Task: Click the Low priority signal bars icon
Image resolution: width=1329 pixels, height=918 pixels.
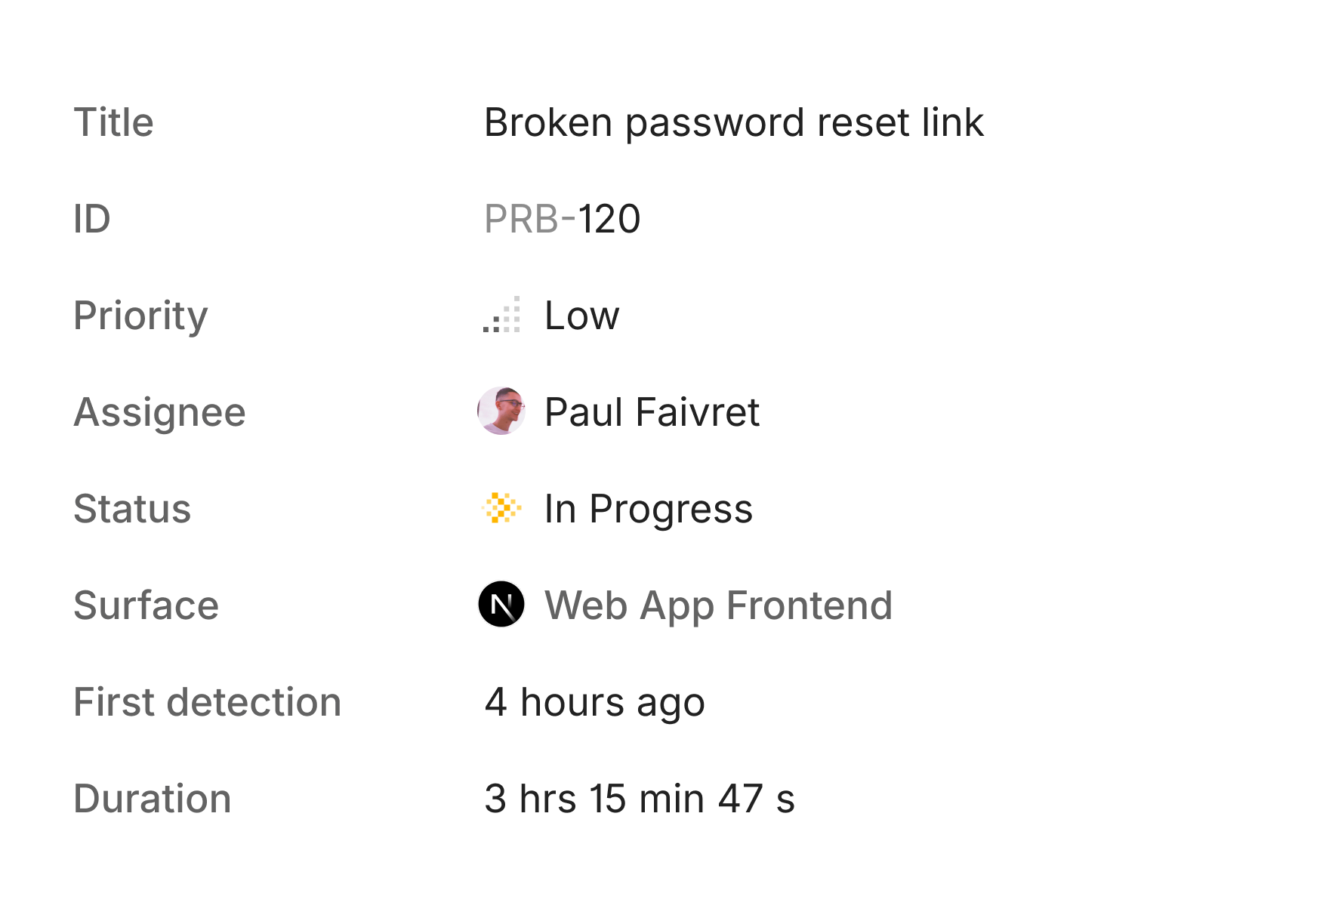Action: tap(502, 316)
